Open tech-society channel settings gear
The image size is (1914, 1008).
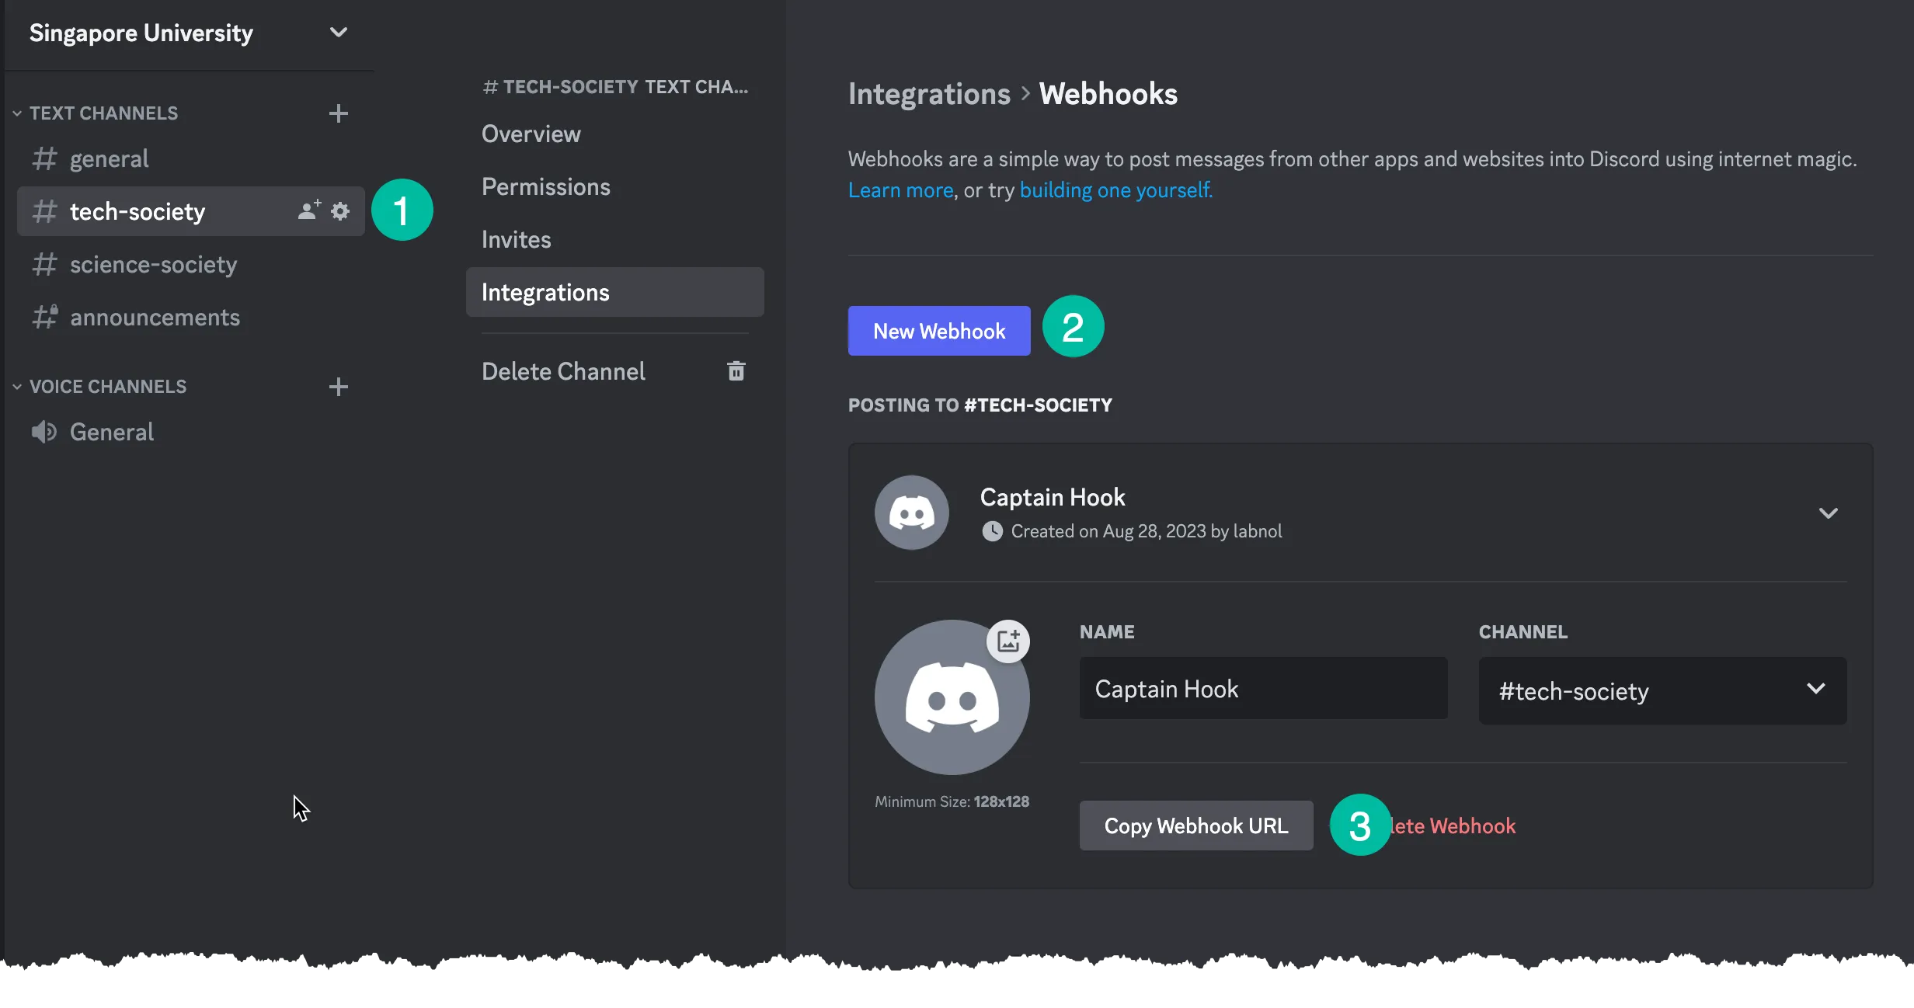tap(341, 210)
